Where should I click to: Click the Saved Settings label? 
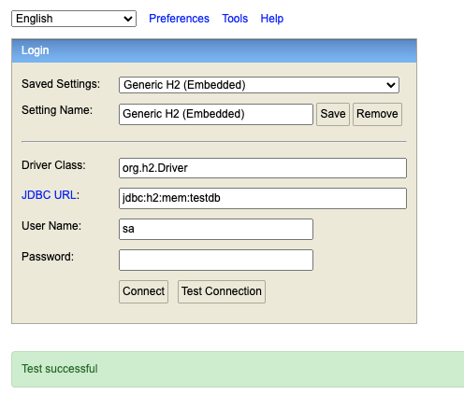click(x=61, y=84)
